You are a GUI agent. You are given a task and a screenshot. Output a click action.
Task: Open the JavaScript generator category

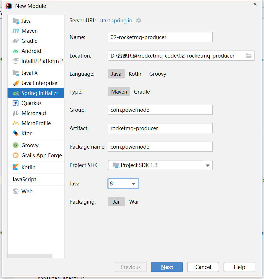coord(24,180)
